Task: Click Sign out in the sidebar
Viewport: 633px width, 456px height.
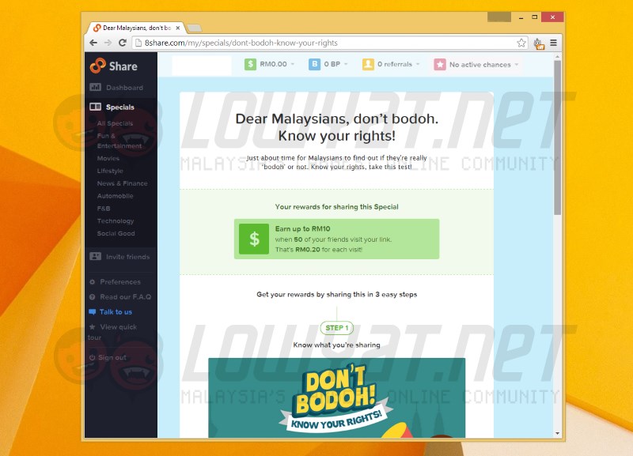Action: pos(112,357)
